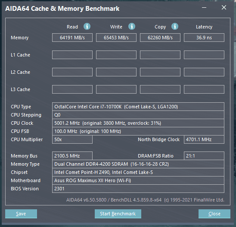This screenshot has width=236, height=227.
Task: Click the Memory Type DDR4-4200 field
Action: 138,164
